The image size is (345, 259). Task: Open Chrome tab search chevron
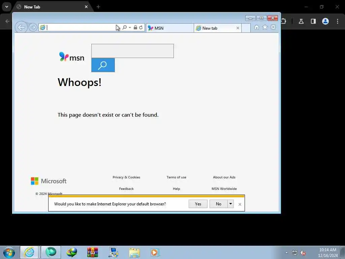7,7
